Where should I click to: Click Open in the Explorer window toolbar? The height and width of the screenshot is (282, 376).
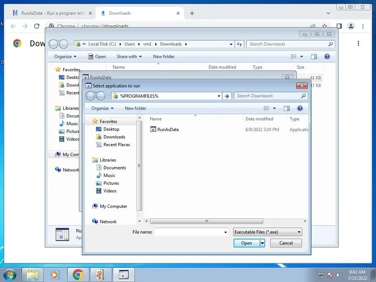pyautogui.click(x=97, y=56)
